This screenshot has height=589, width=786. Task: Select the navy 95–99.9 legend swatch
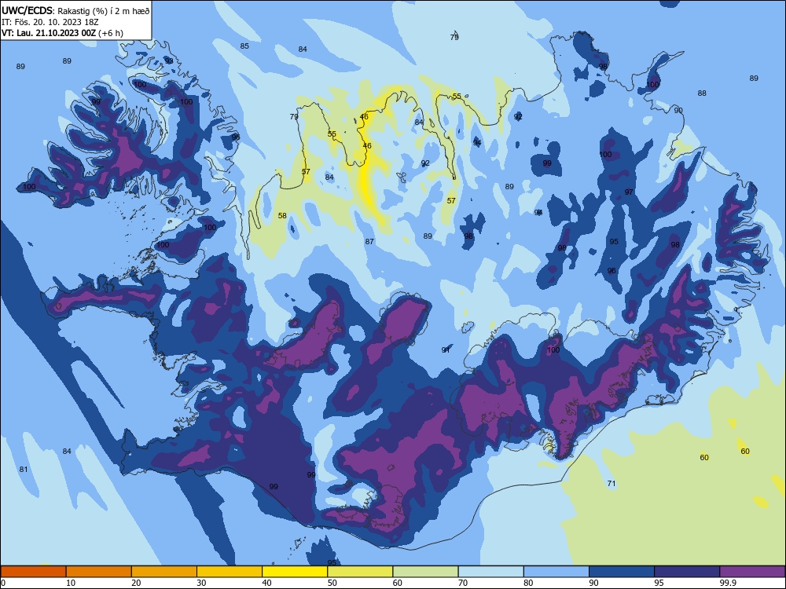click(687, 572)
